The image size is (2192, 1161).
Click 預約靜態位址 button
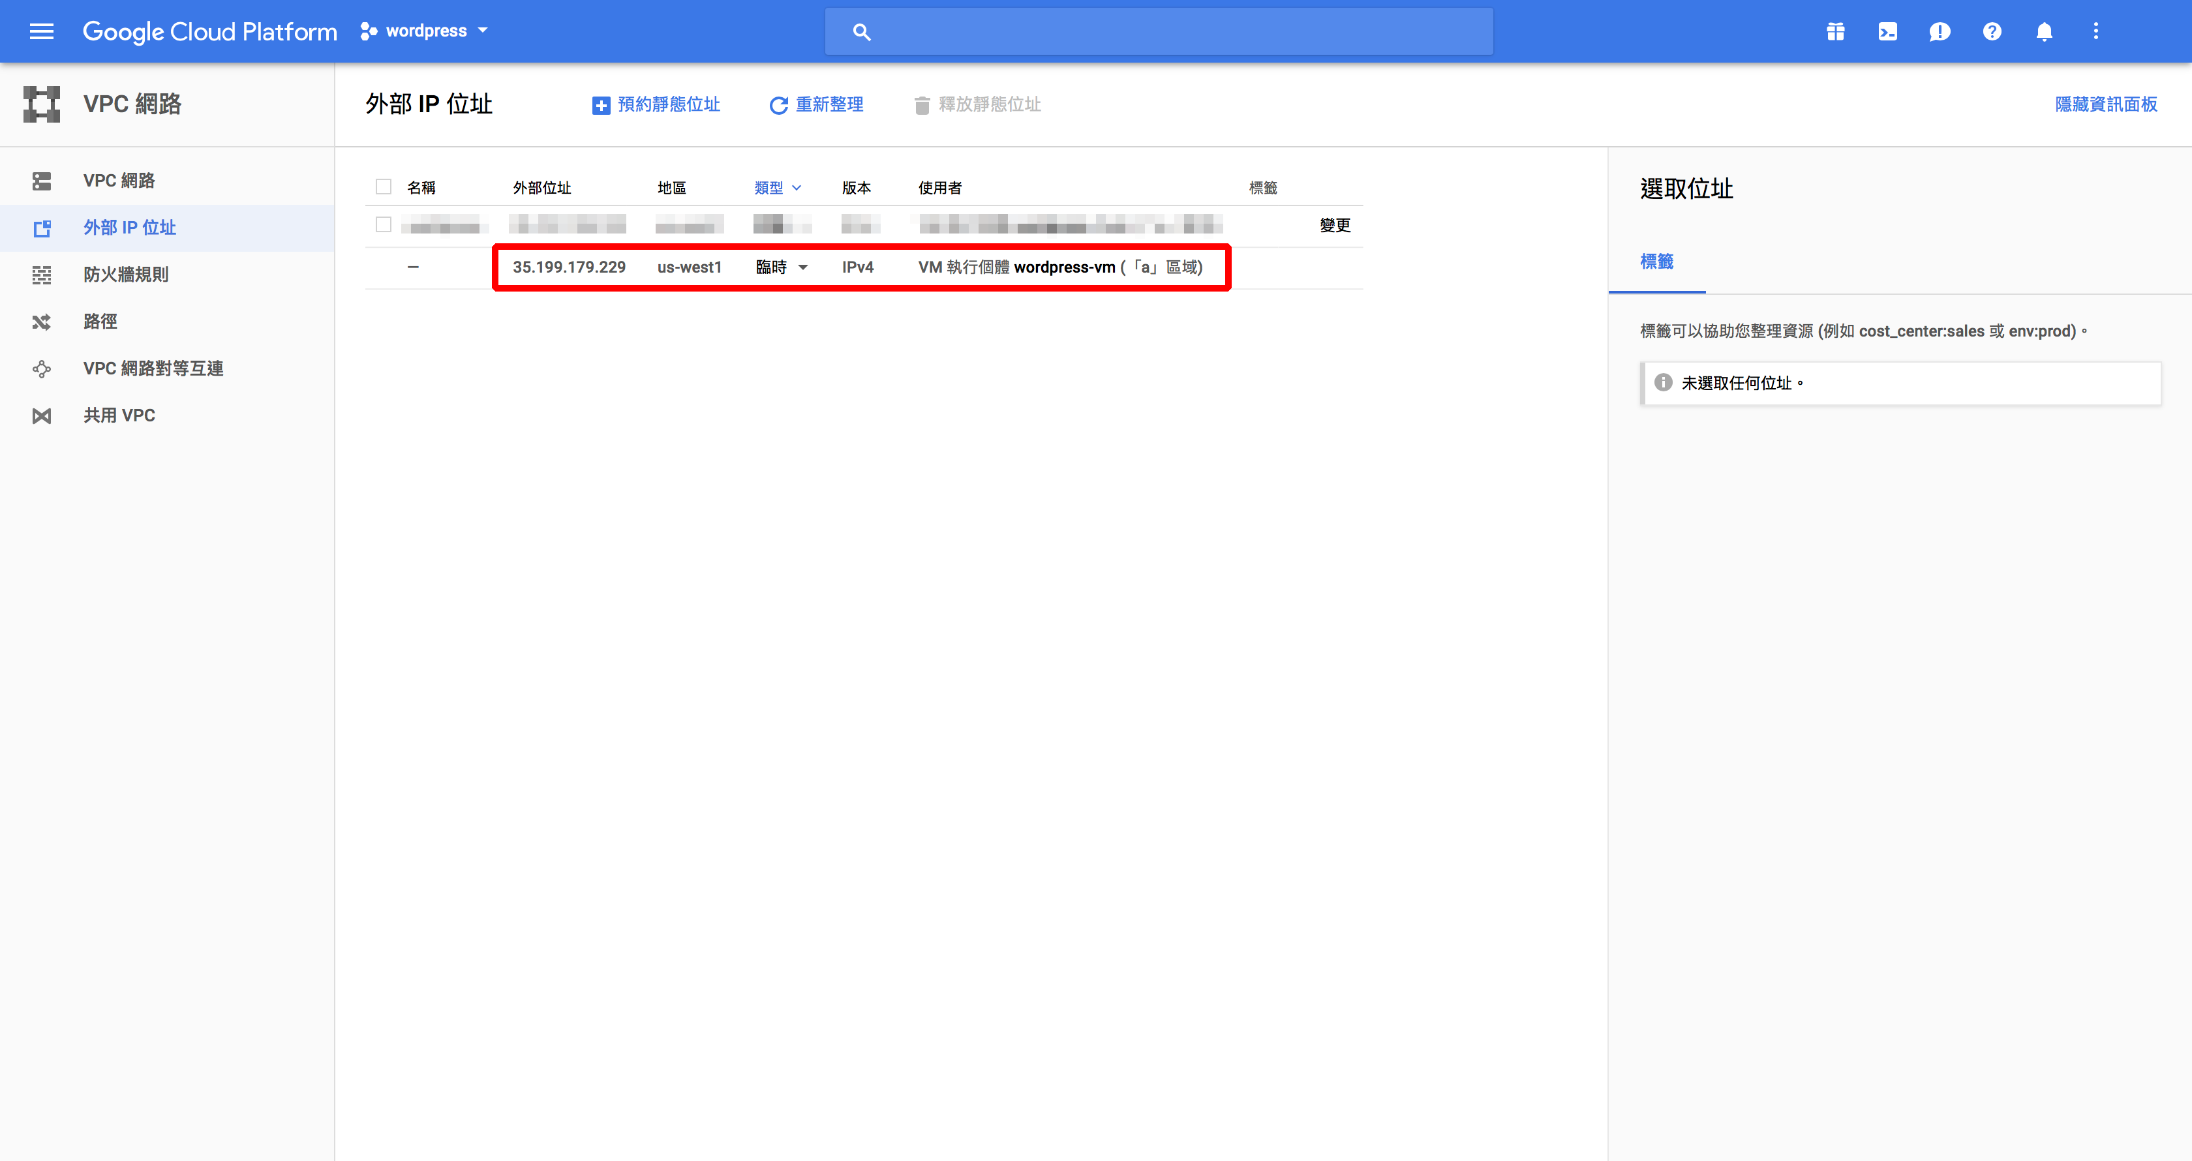point(656,104)
